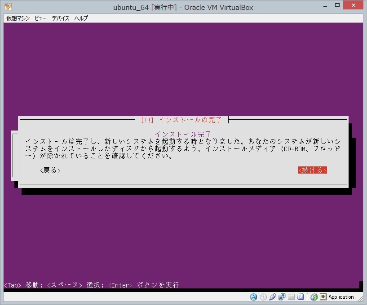
Task: Select the <続ける> continue button
Action: tap(313, 170)
